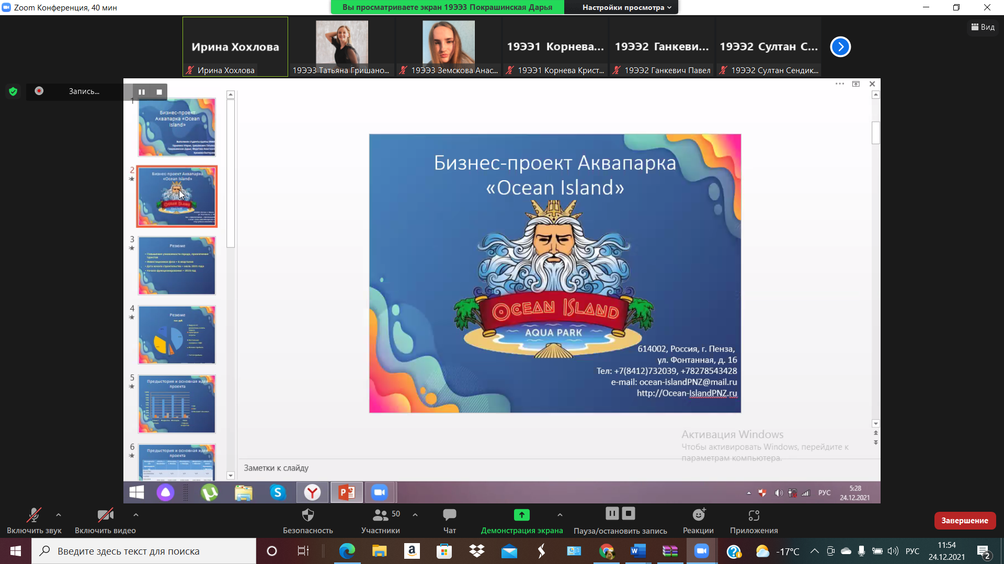This screenshot has width=1004, height=564.
Task: Click shared screen Yandex browser icon
Action: 312,492
